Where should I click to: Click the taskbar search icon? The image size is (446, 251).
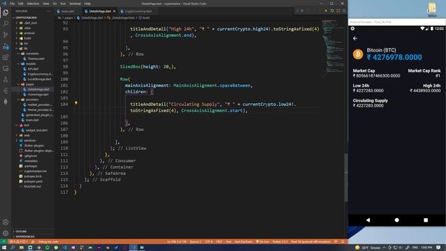(x=13, y=248)
